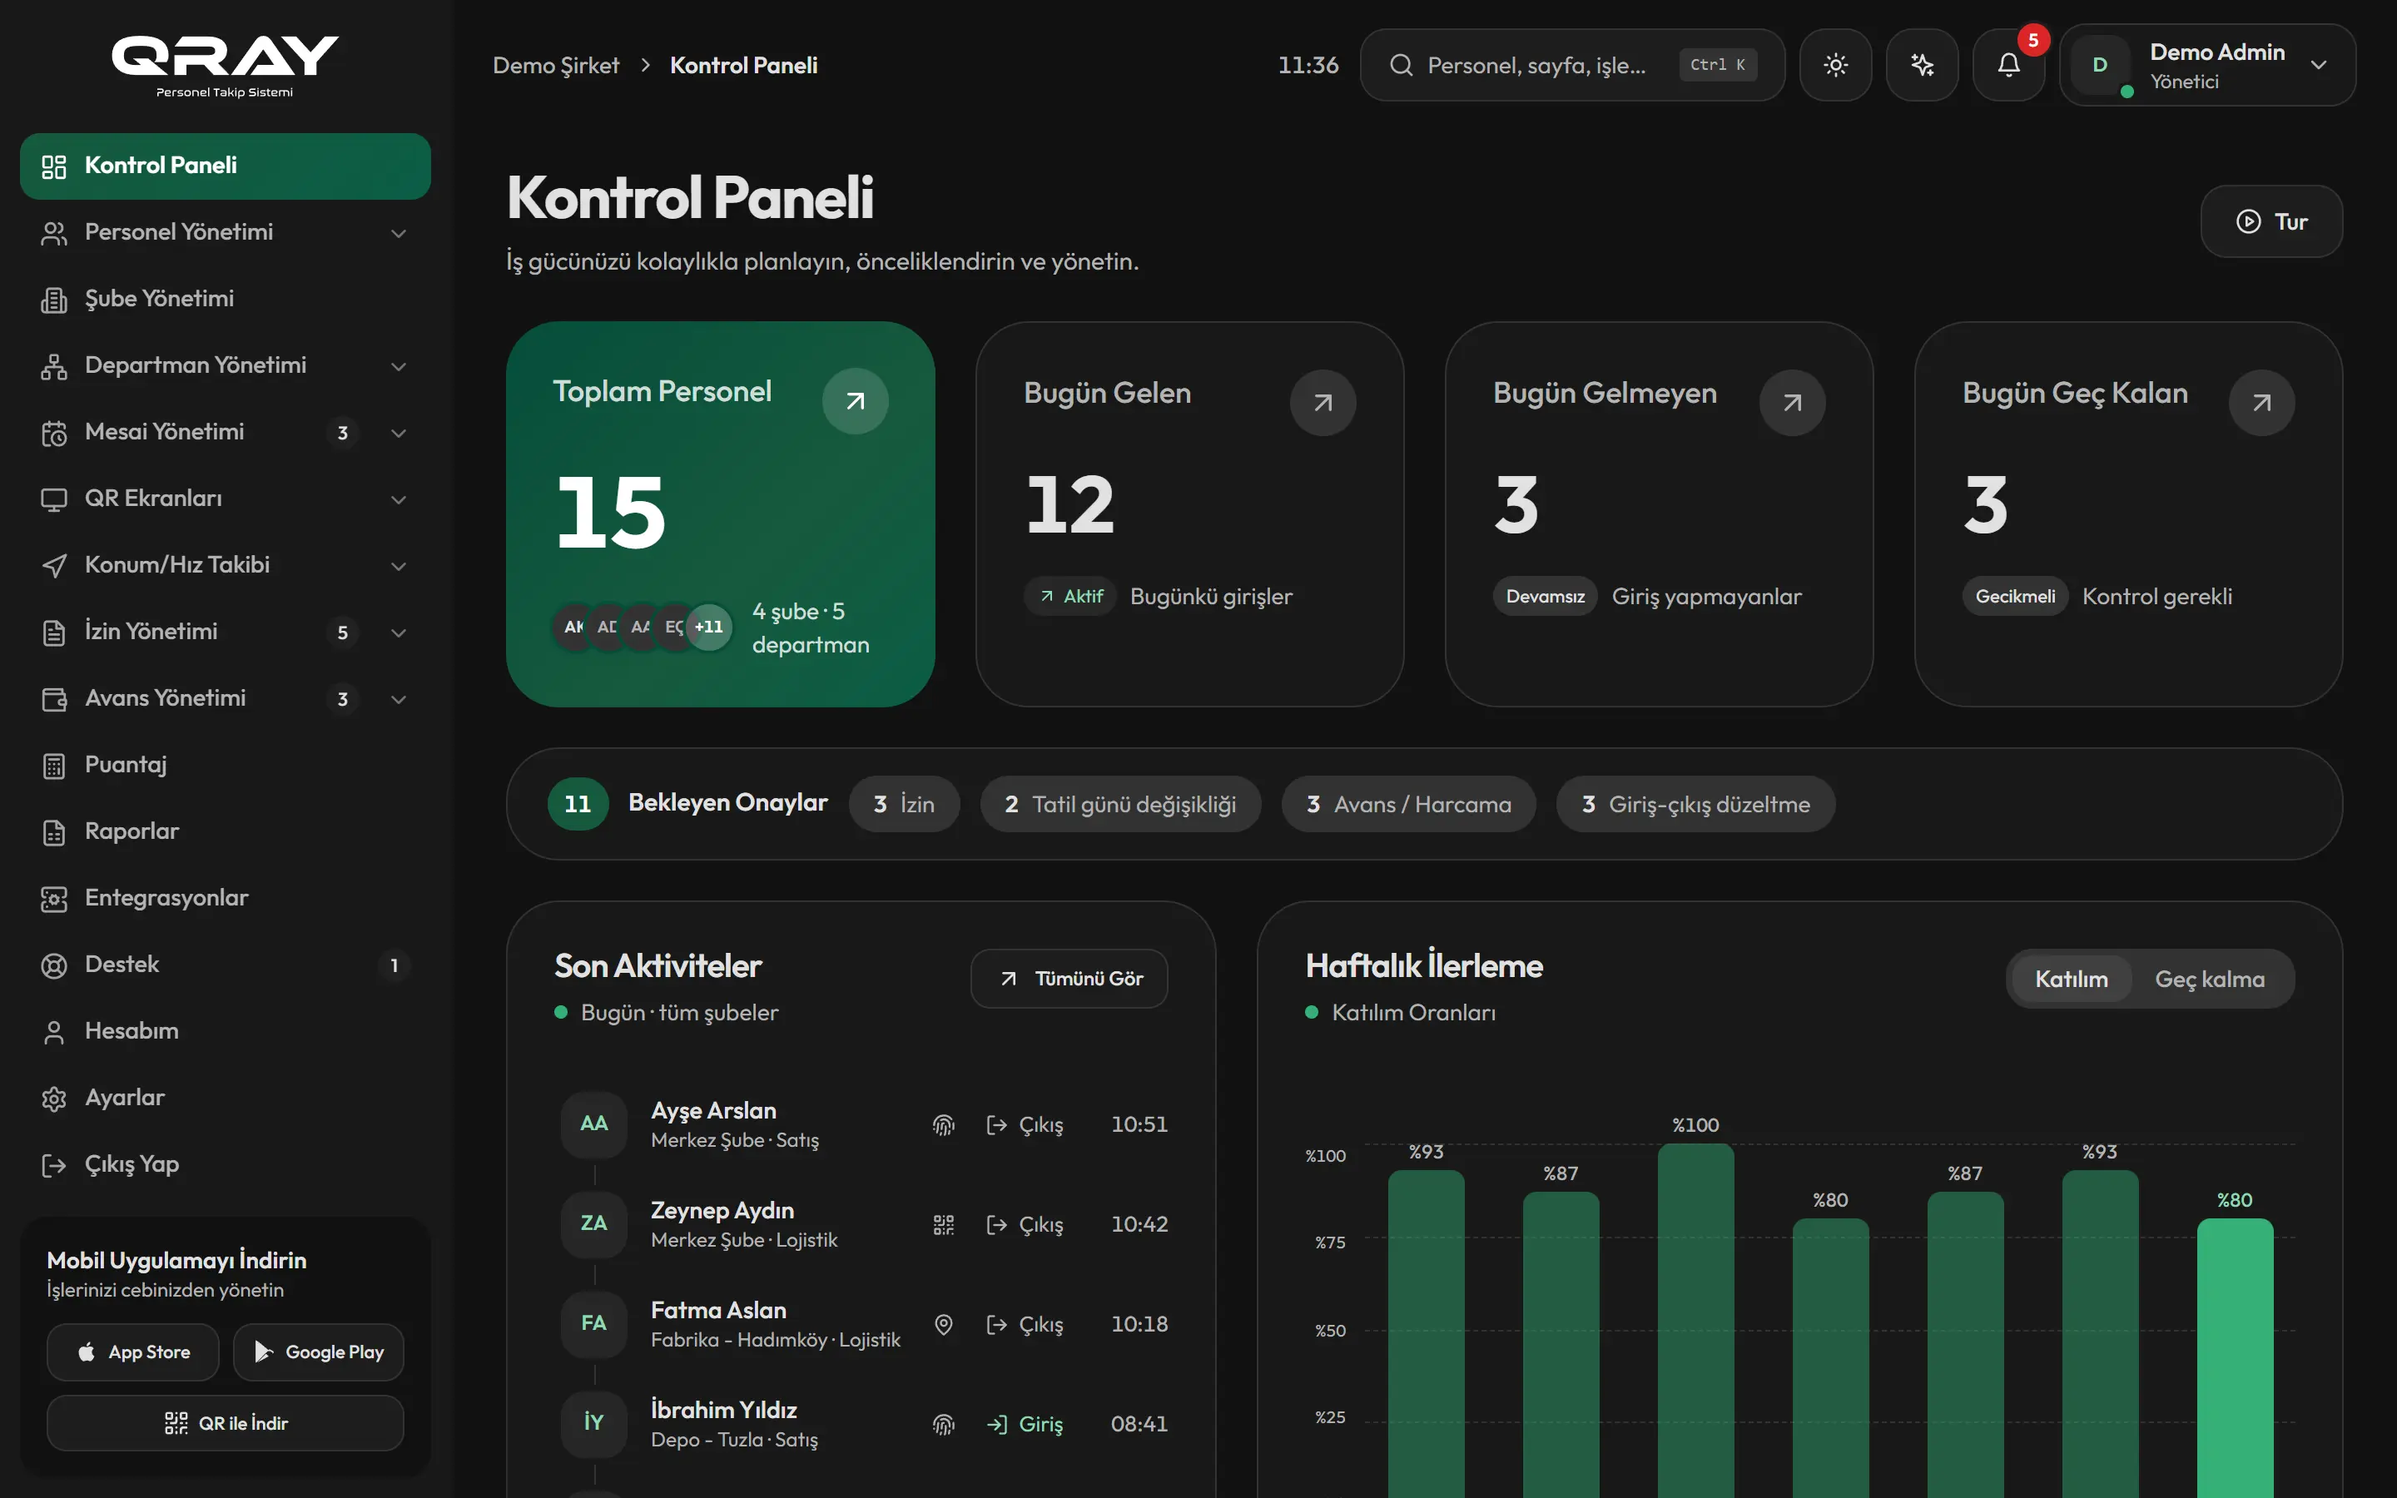
Task: Click location pin icon in Fatma Aslan row
Action: click(x=944, y=1325)
